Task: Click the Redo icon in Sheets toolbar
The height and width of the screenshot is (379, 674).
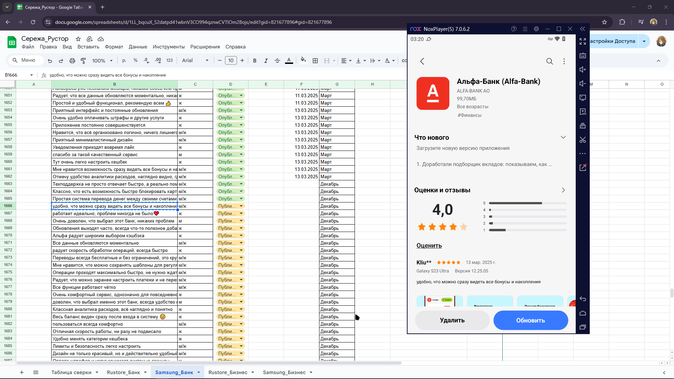Action: (61, 61)
